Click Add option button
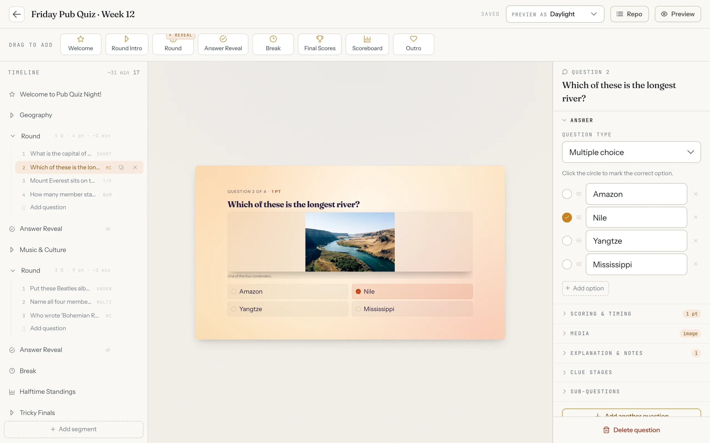The width and height of the screenshot is (710, 443). click(585, 288)
